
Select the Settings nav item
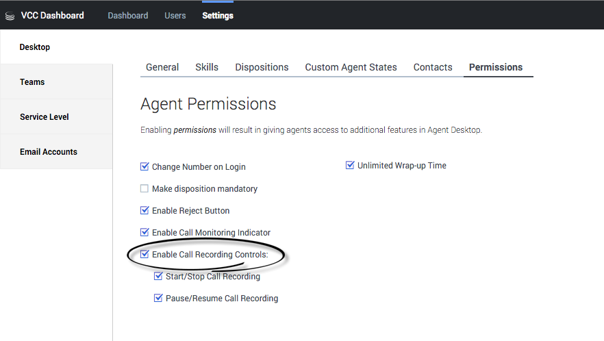tap(218, 16)
